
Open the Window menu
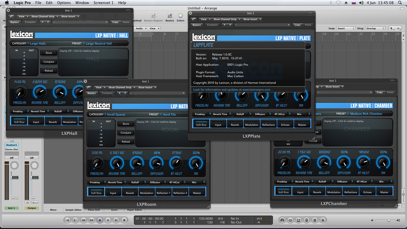[82, 3]
